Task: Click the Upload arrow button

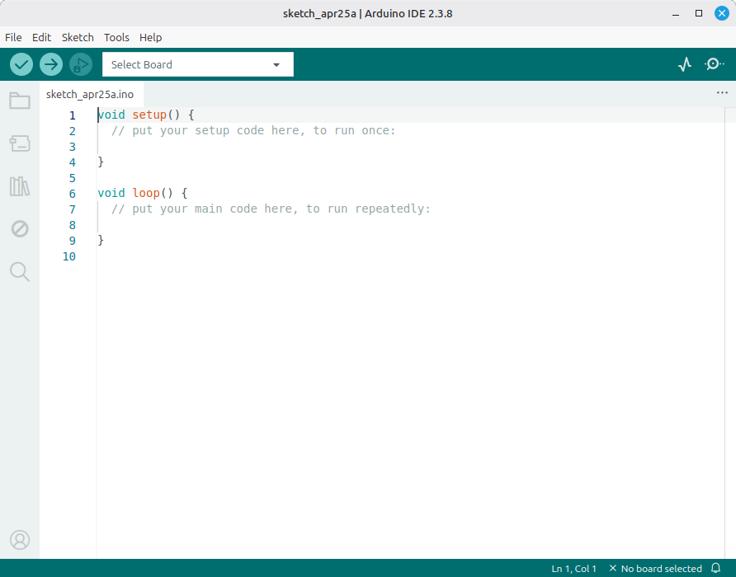Action: coord(51,64)
